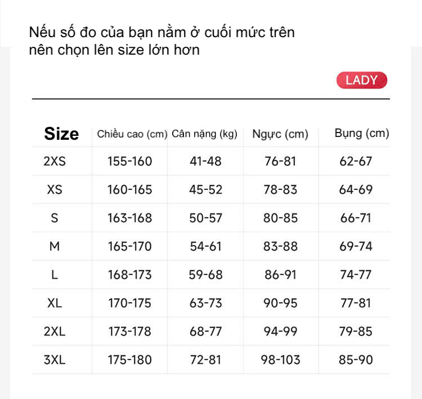Select the 2XS size row label
Viewport: 422px width, 399px height.
[x=55, y=161]
